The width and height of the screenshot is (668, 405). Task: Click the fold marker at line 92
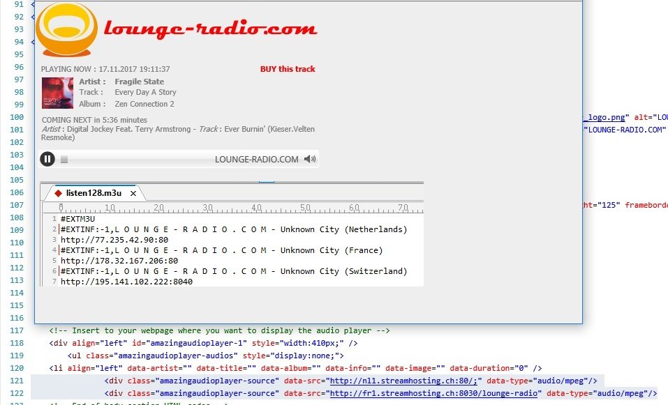32,17
